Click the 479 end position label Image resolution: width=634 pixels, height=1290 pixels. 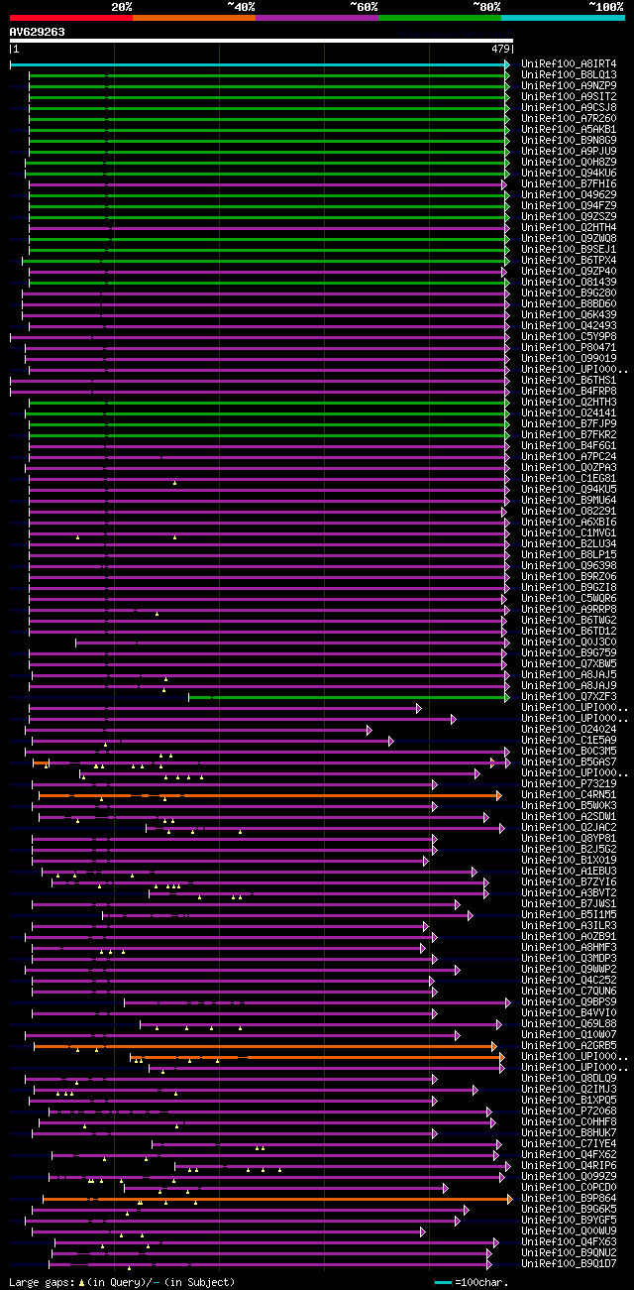click(500, 49)
